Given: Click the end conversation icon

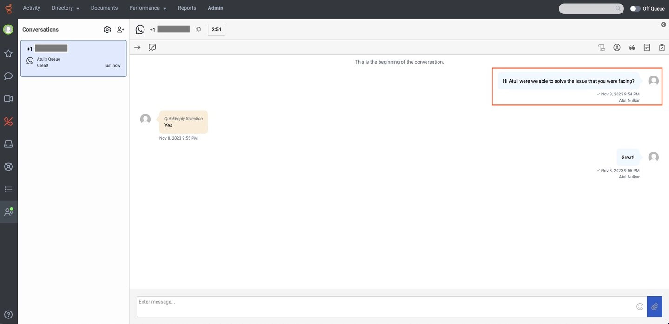Looking at the screenshot, I should pos(152,47).
